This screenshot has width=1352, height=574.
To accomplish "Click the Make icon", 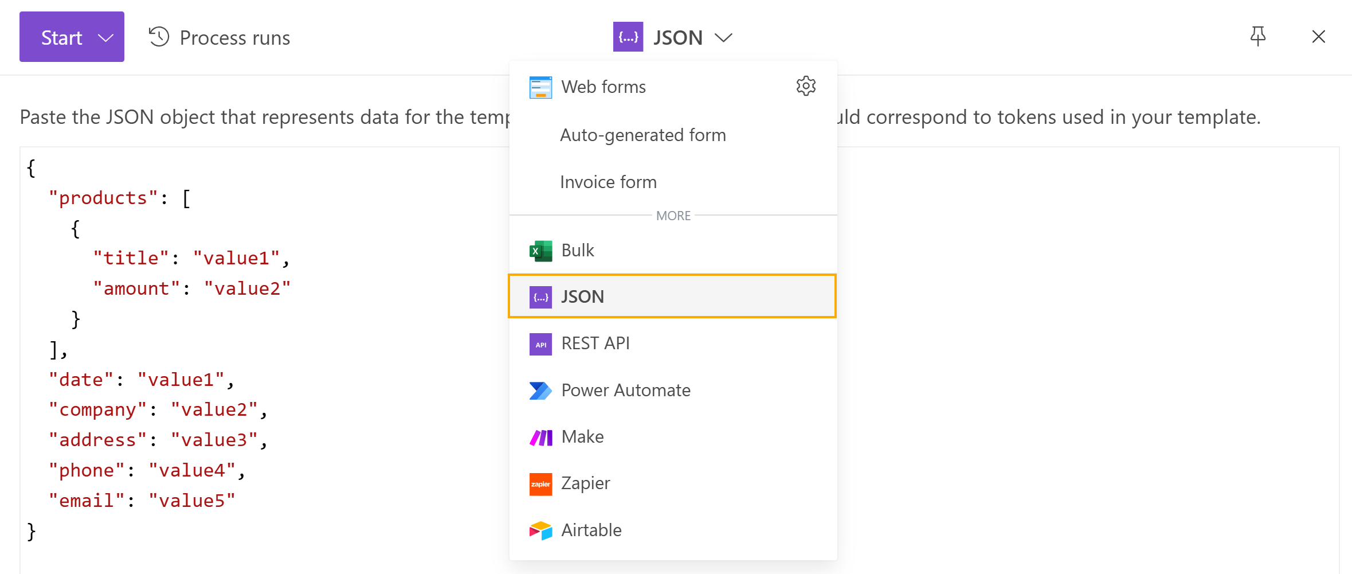I will [x=540, y=438].
